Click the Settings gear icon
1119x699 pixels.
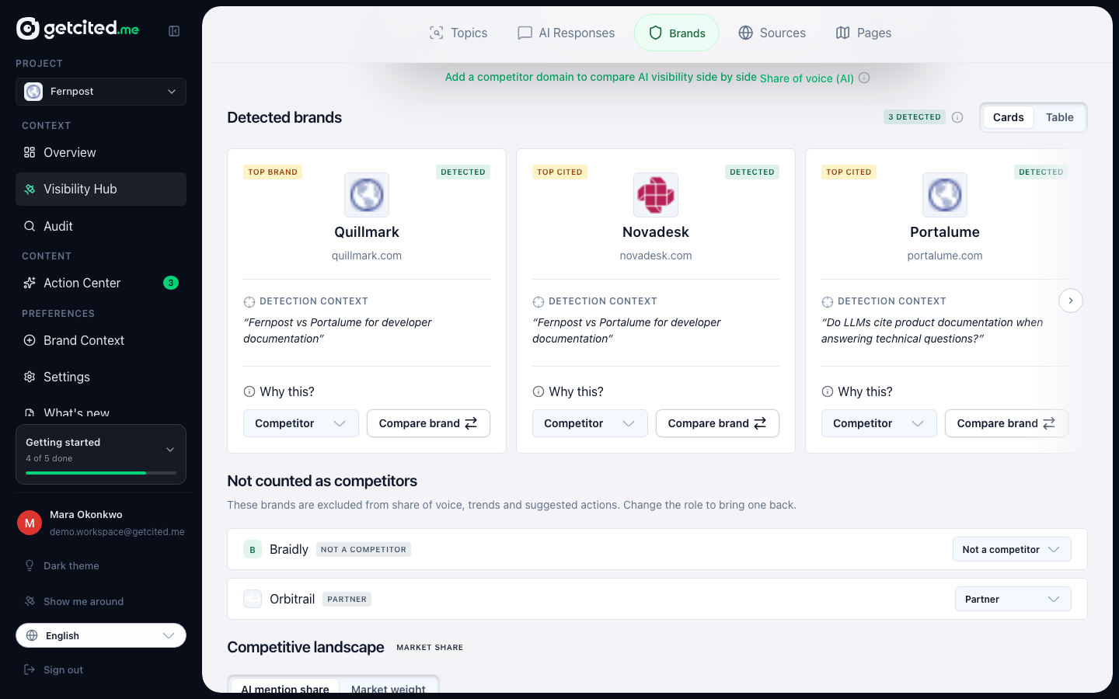pyautogui.click(x=30, y=377)
